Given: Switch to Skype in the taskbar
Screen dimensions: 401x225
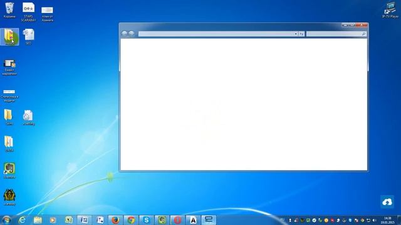Looking at the screenshot, I should [147, 220].
